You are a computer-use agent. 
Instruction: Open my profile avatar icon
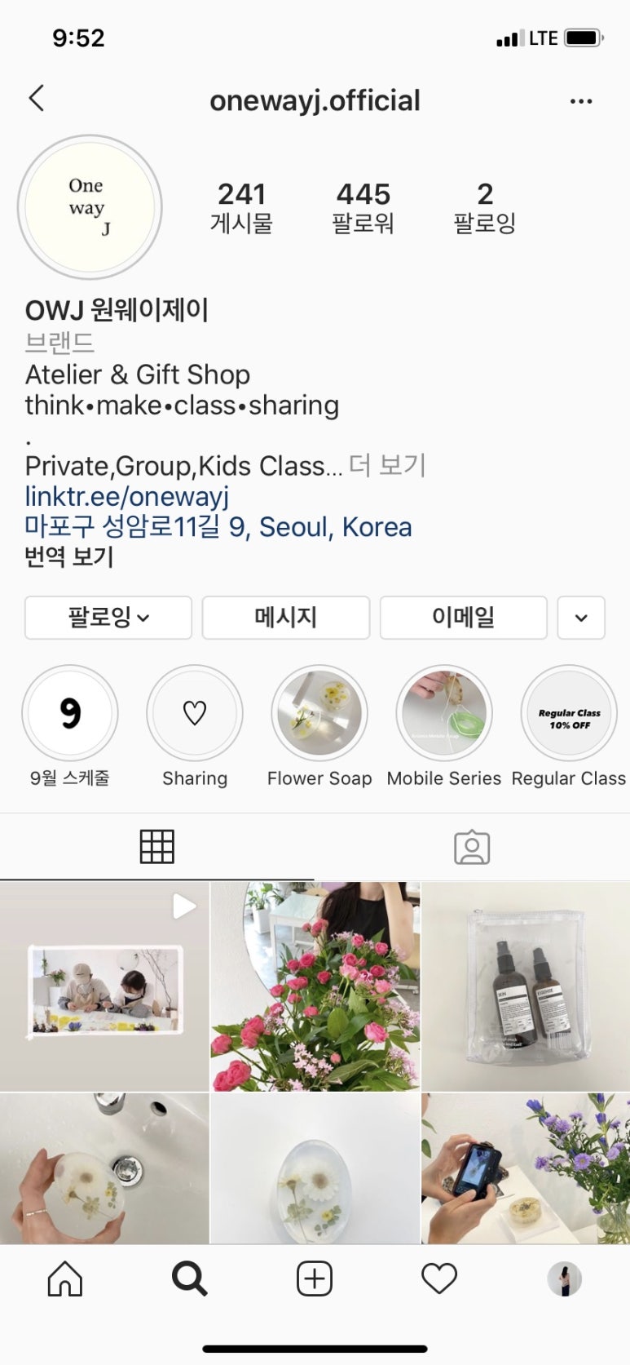pyautogui.click(x=564, y=1279)
